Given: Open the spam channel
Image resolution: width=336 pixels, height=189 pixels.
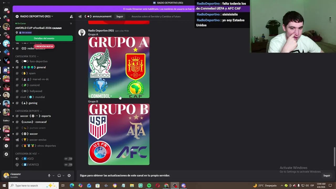Looking at the screenshot, I should tap(44, 73).
